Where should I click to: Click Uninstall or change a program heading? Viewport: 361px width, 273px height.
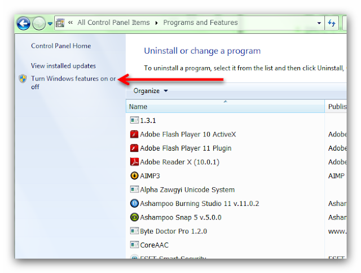[202, 51]
